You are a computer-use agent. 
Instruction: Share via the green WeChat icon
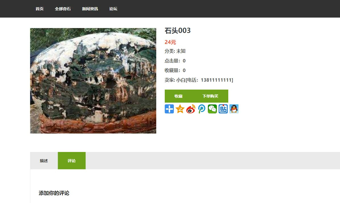pos(212,109)
